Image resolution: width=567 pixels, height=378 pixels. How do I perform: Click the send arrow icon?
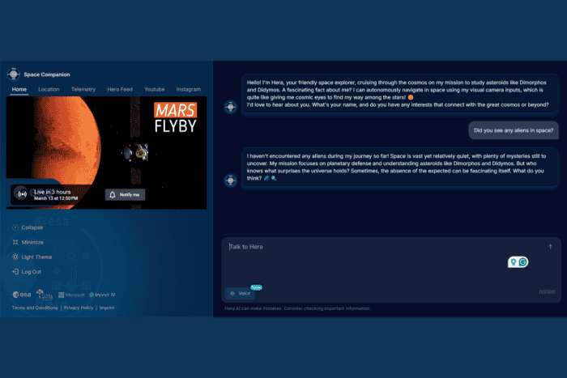(x=550, y=247)
